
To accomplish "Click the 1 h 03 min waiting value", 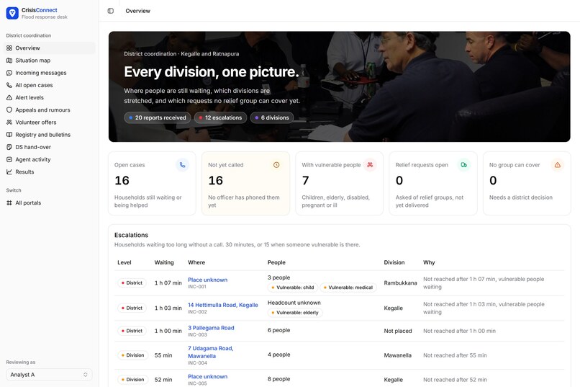I will pyautogui.click(x=168, y=308).
